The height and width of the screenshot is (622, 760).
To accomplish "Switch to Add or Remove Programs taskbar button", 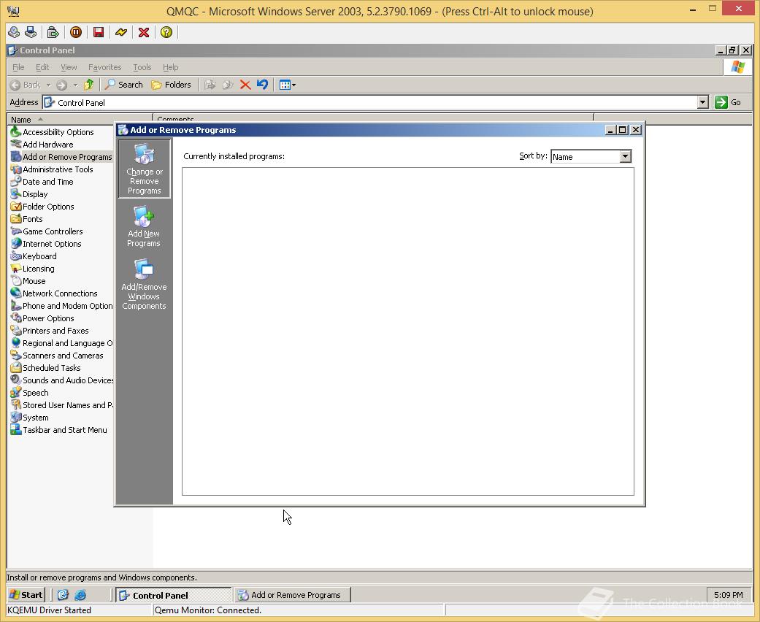I will [x=293, y=595].
